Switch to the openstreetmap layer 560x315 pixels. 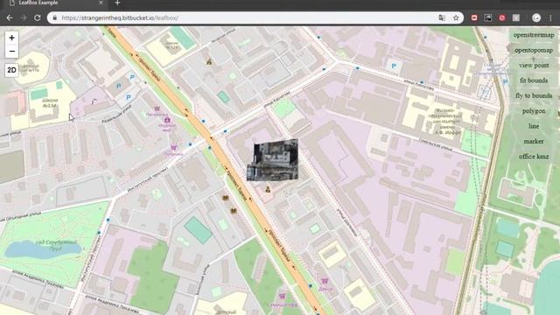[534, 35]
